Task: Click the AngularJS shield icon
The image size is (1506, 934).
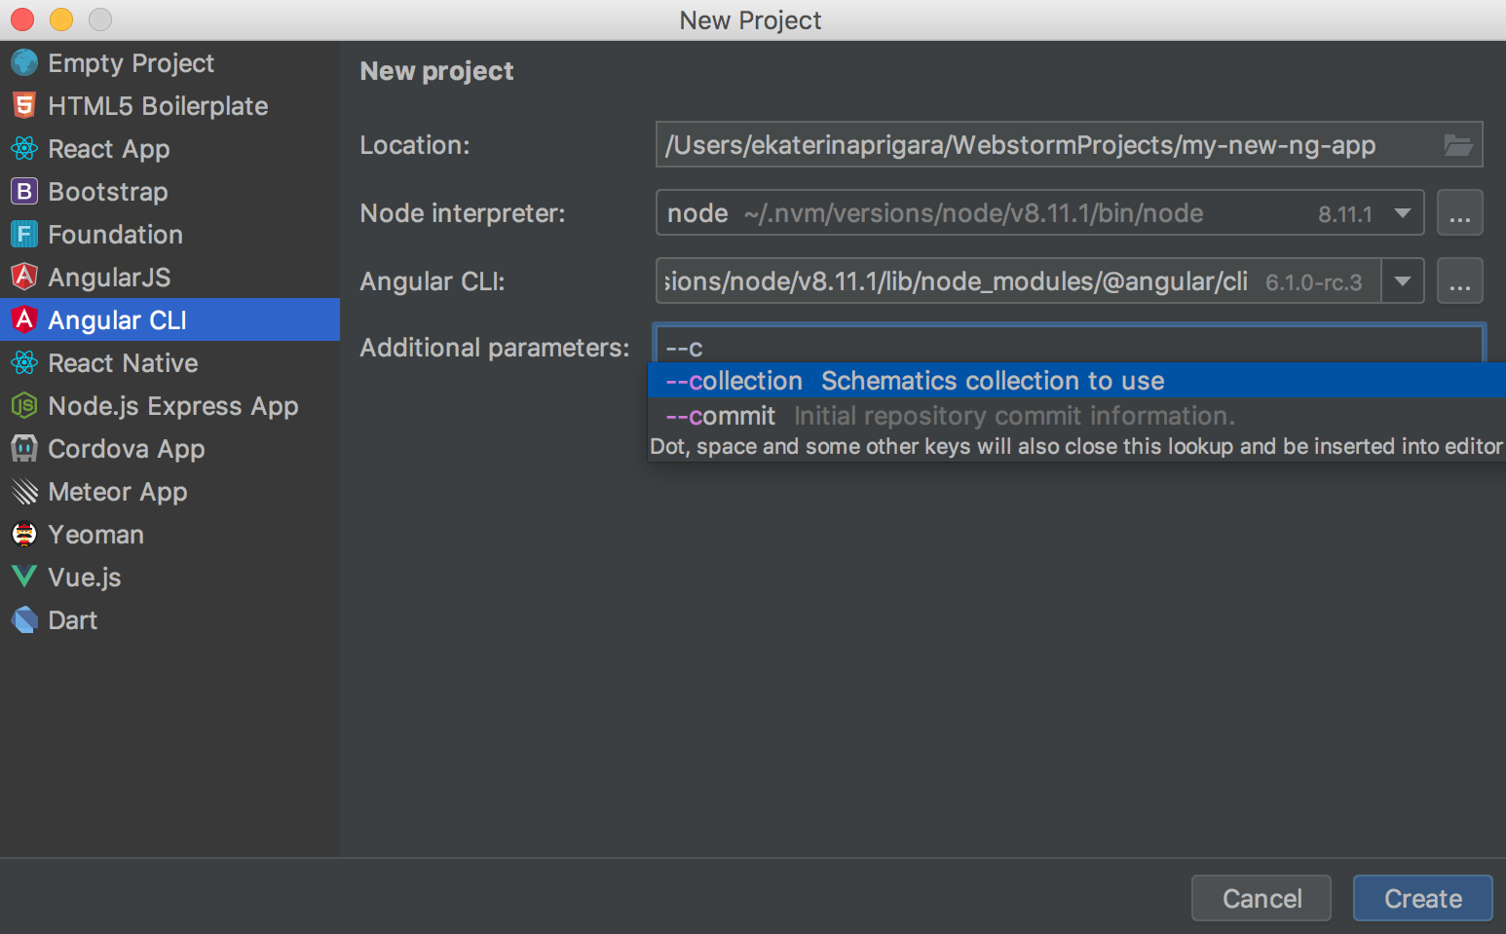Action: pos(24,278)
